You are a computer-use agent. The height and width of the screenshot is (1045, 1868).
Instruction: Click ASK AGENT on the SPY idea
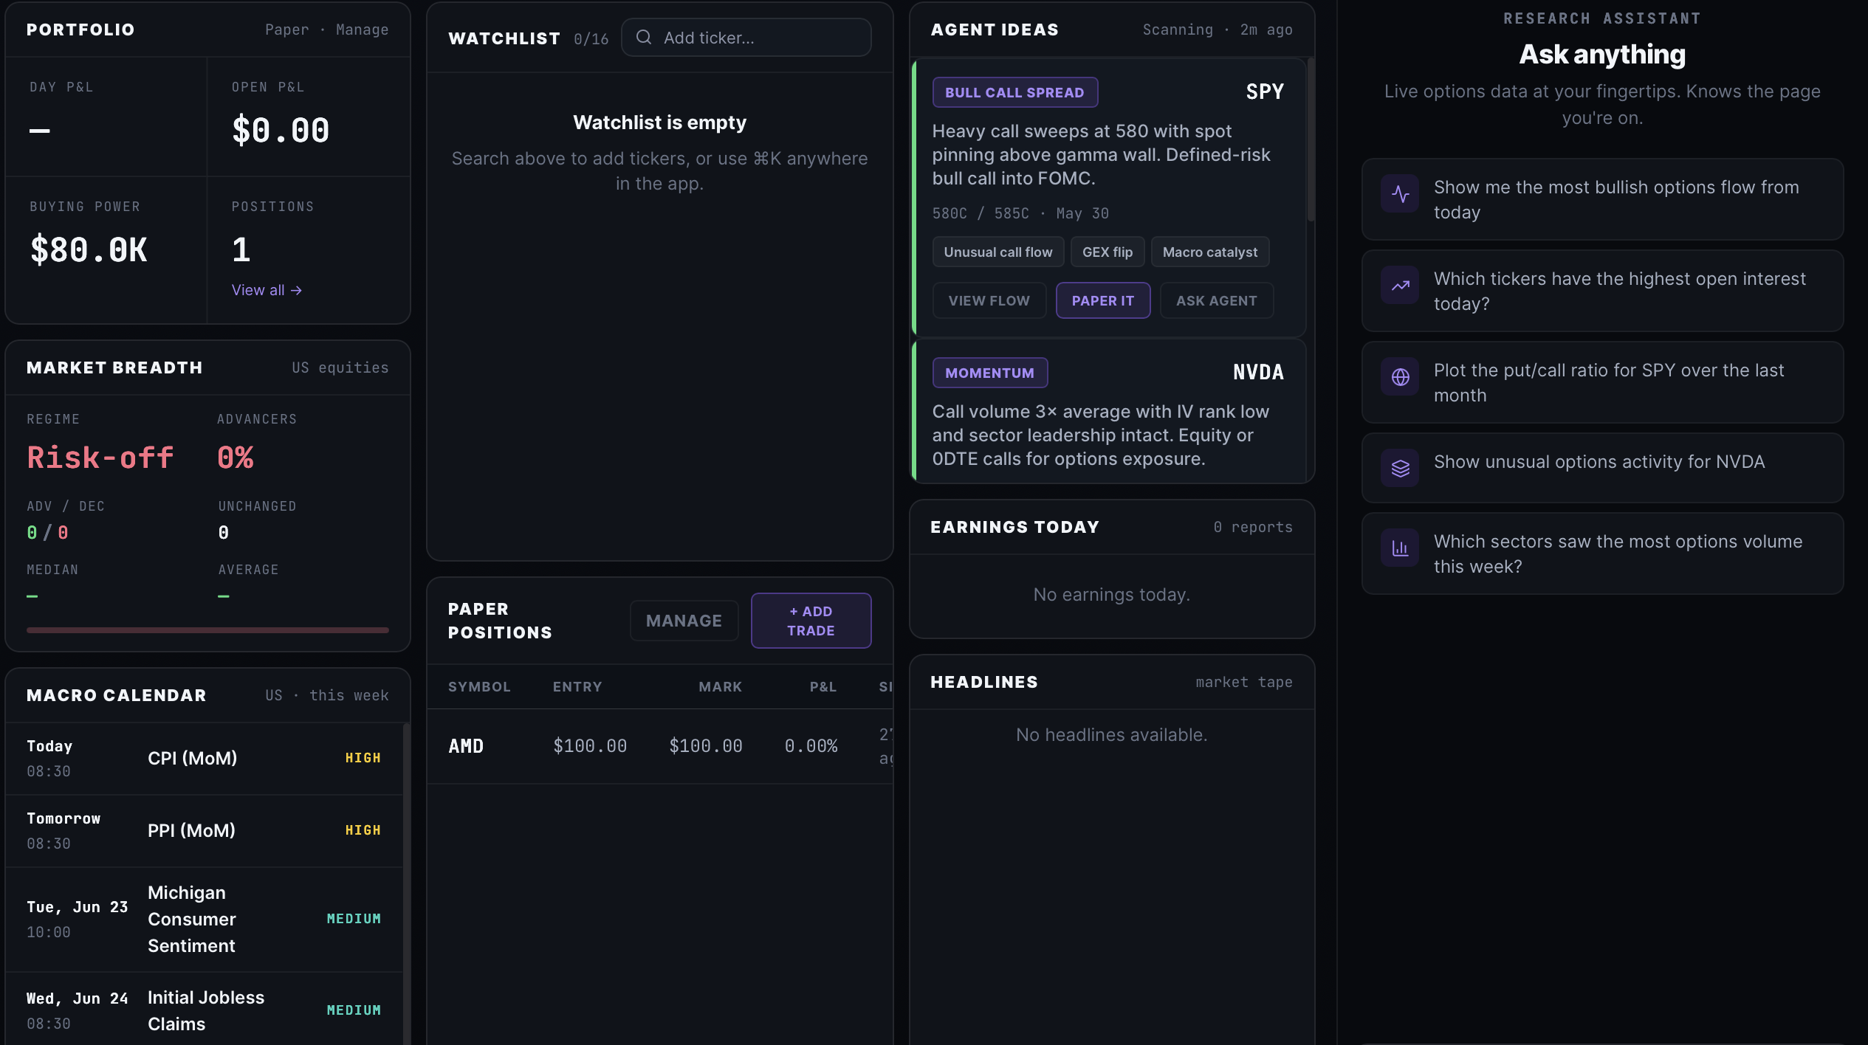click(1216, 300)
